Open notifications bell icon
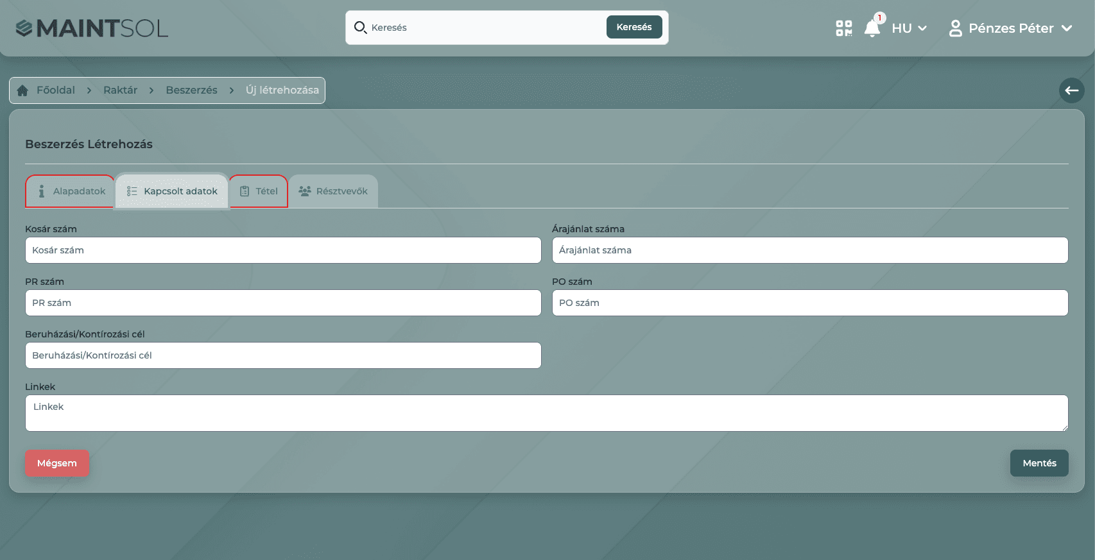 click(872, 28)
